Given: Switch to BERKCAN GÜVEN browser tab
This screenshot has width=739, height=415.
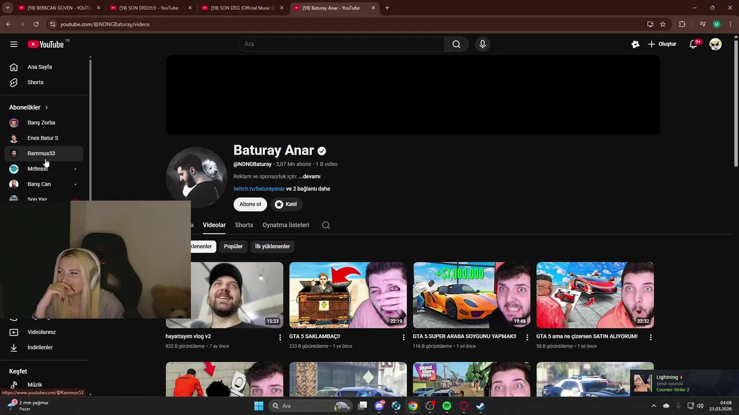Looking at the screenshot, I should tap(59, 8).
